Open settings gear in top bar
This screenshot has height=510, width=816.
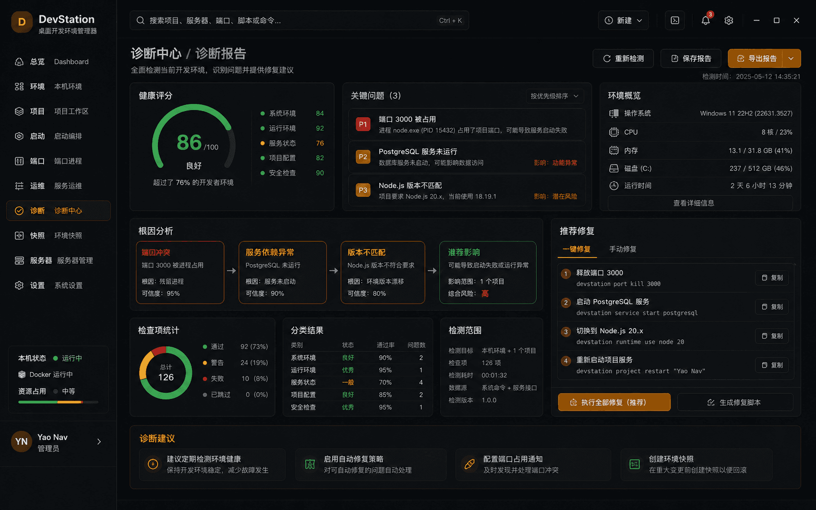pos(729,21)
